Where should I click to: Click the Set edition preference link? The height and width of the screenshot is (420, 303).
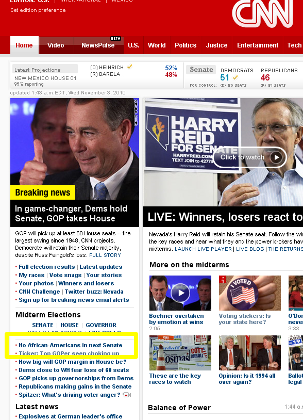38,10
